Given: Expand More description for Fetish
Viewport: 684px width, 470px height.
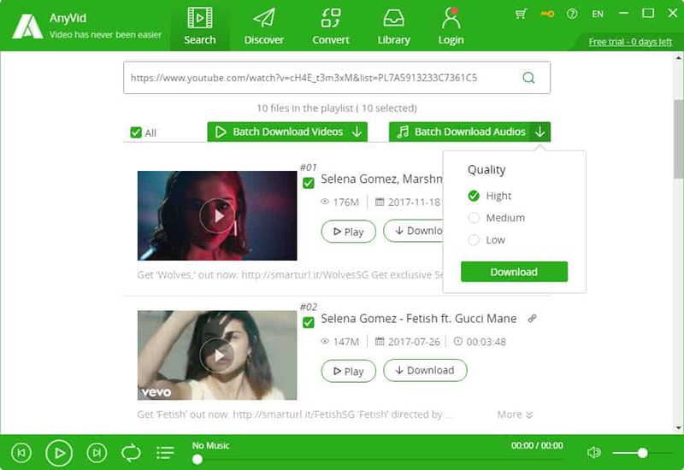Looking at the screenshot, I should click(x=516, y=414).
